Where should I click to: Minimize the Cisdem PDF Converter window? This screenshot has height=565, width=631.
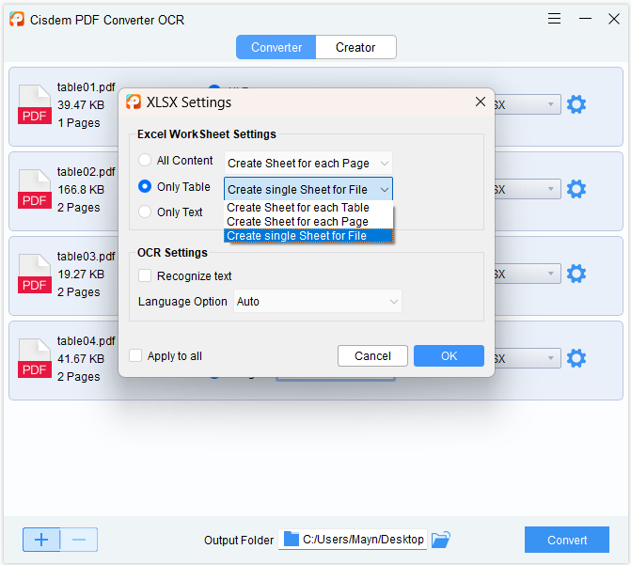coord(585,19)
